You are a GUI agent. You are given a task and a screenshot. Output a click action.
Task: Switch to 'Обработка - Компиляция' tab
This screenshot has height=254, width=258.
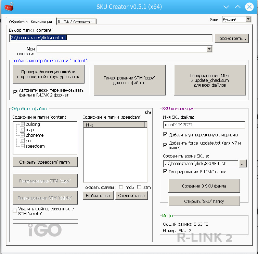(x=30, y=22)
